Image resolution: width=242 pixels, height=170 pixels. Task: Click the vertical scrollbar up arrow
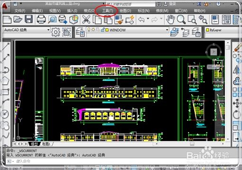pos(228,42)
